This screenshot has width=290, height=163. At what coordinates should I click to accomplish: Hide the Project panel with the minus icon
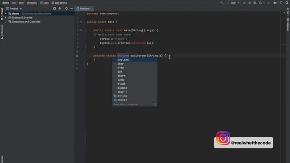pyautogui.click(x=72, y=9)
